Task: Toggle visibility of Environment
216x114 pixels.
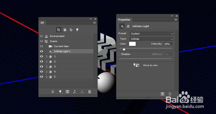Action: click(41, 36)
